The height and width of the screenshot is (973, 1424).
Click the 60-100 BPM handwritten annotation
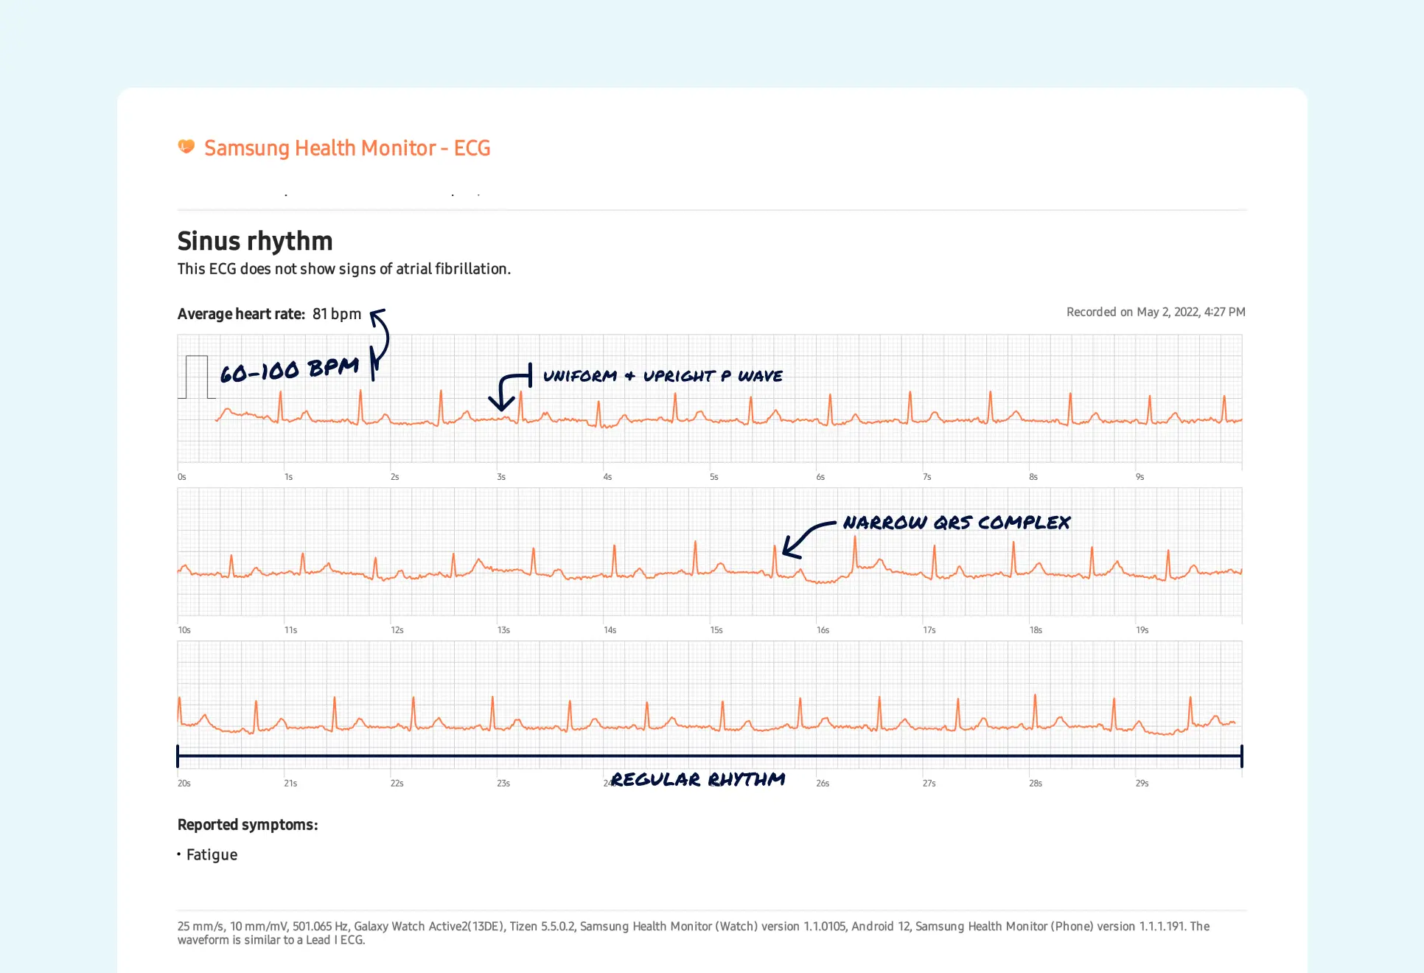point(289,369)
